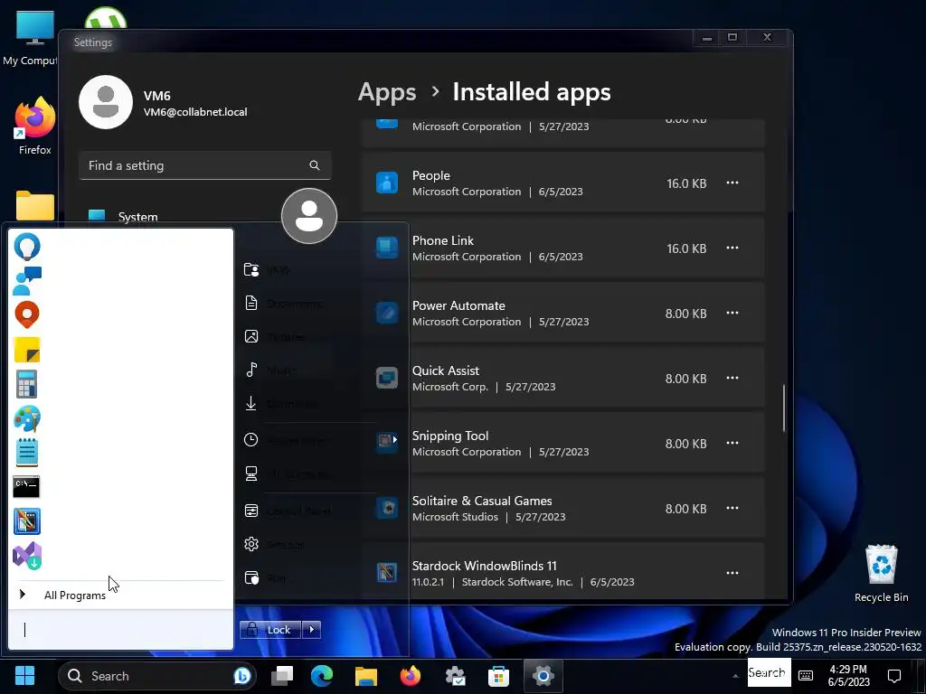This screenshot has width=926, height=694.
Task: Launch Firefox from the taskbar
Action: tap(410, 676)
